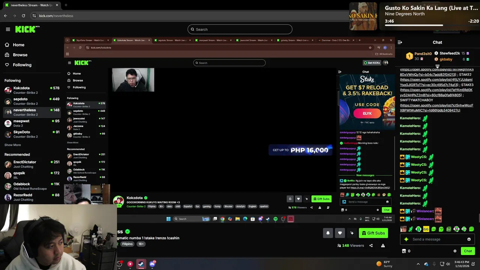Open clock showing 3:46:43 PM

pyautogui.click(x=461, y=264)
